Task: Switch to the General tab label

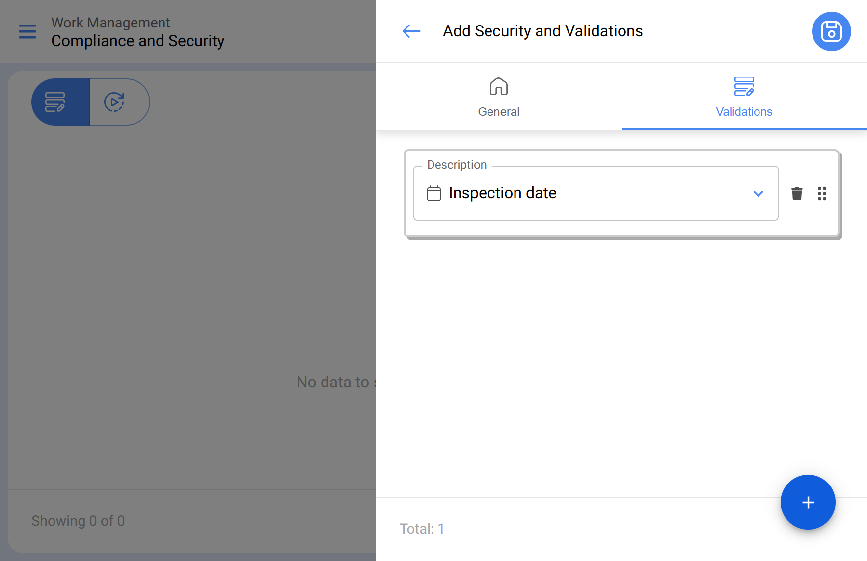Action: 498,112
